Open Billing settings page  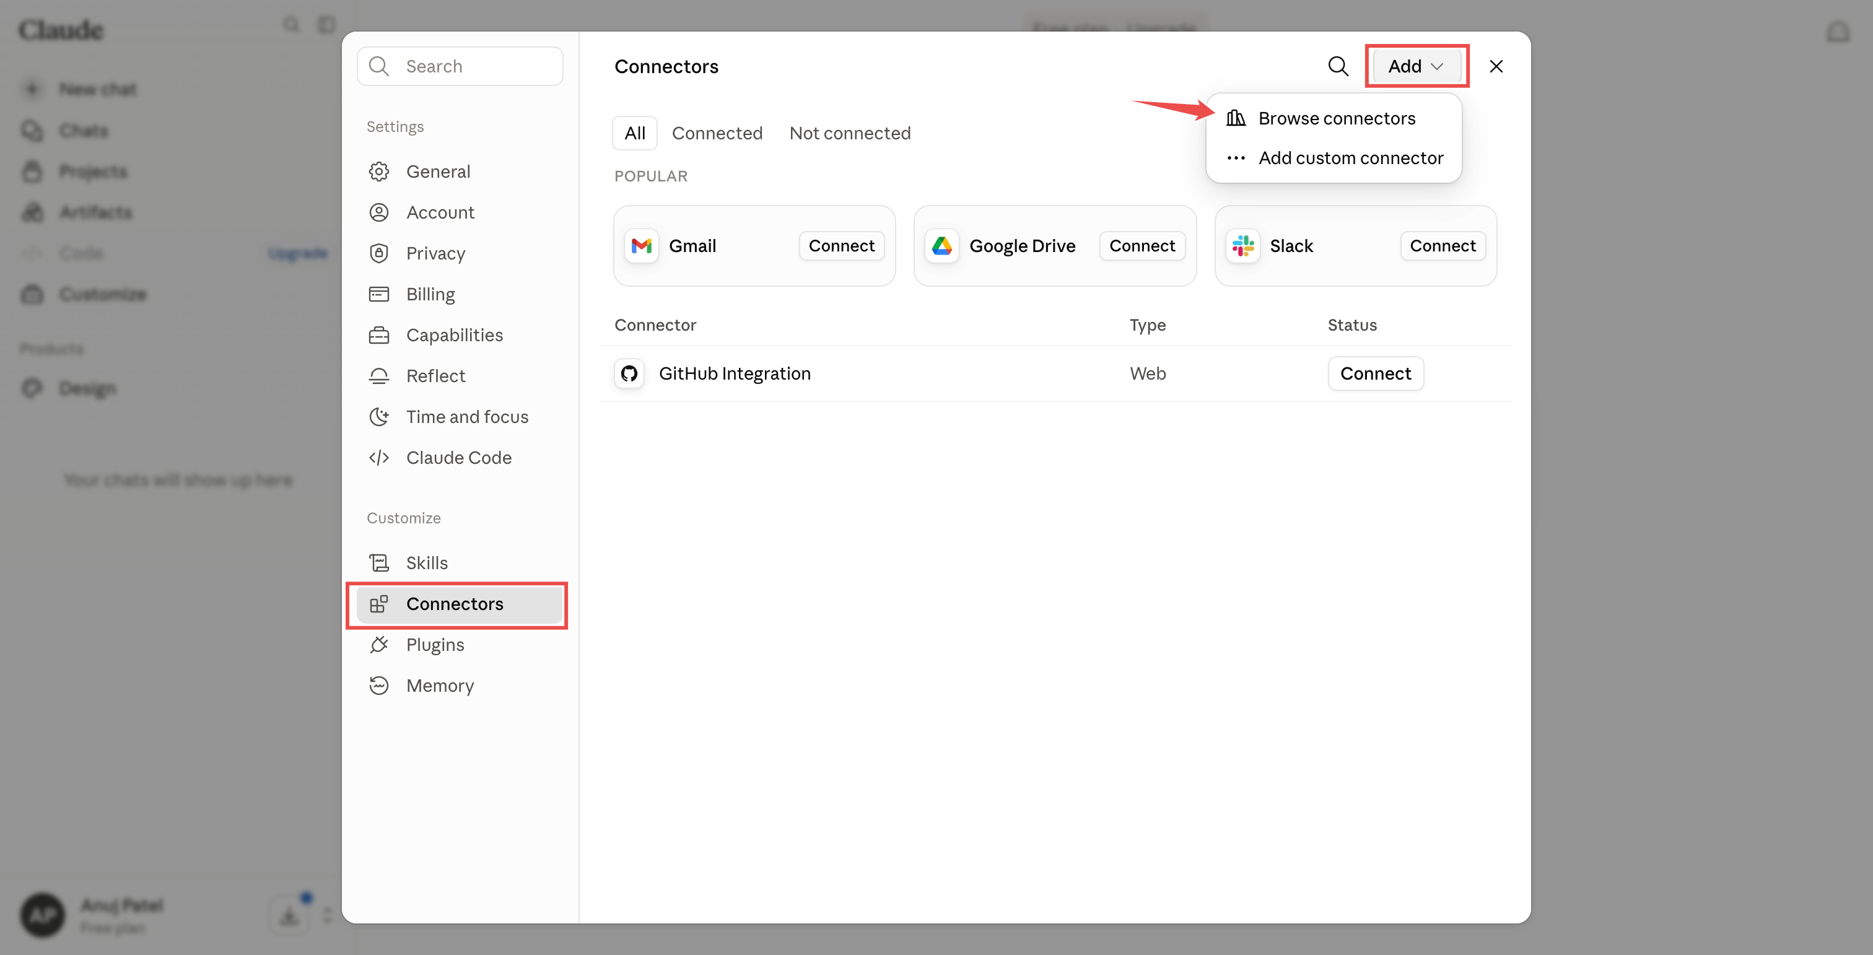coord(460,294)
